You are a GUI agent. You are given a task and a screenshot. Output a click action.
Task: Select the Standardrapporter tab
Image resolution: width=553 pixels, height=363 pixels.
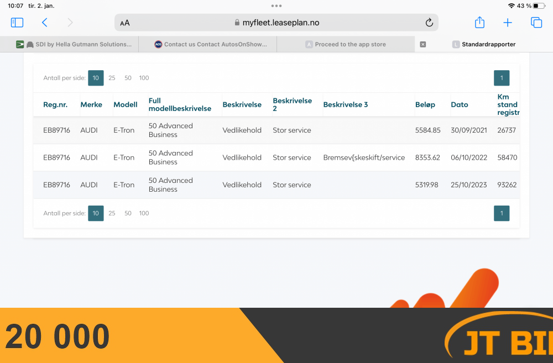484,44
